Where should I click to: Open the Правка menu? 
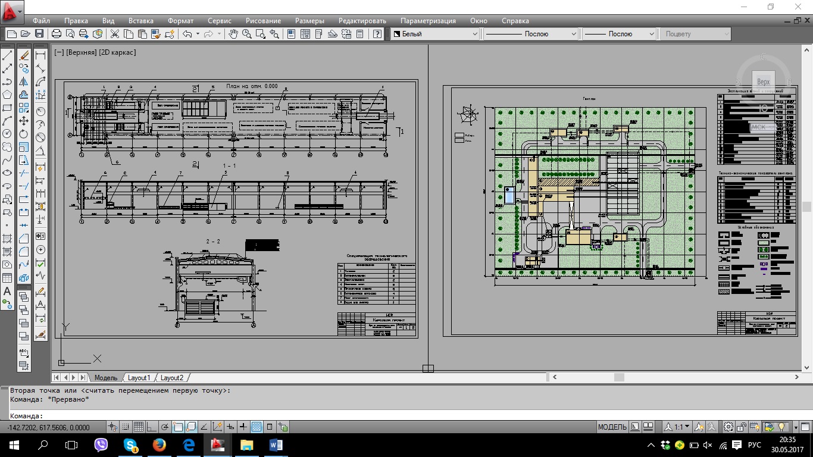pyautogui.click(x=76, y=20)
